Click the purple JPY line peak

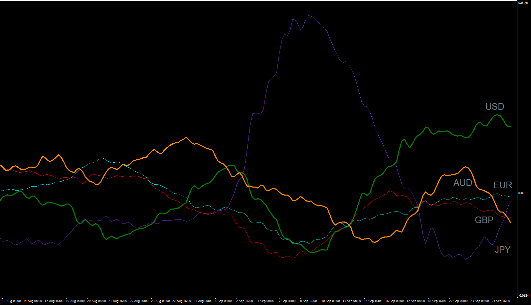click(x=309, y=15)
